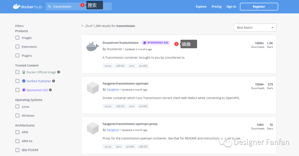Viewport: 299px width, 156px height.
Task: Open the linuxserver/transmission repository title
Action: [120, 43]
